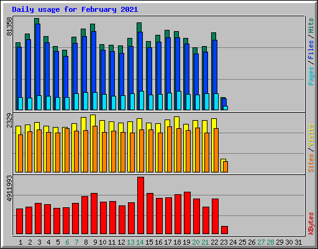Click day 1 on the x-axis
Screen dimensions: 318x249
click(x=20, y=242)
